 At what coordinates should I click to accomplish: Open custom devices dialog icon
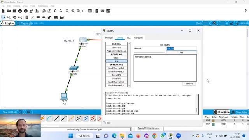(x=90, y=11)
